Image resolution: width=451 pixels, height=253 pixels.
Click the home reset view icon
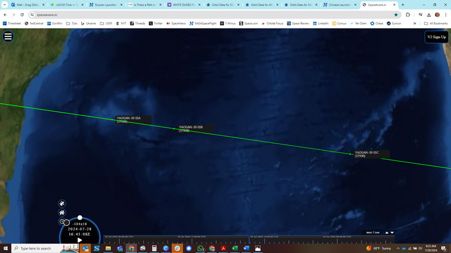coord(62,213)
